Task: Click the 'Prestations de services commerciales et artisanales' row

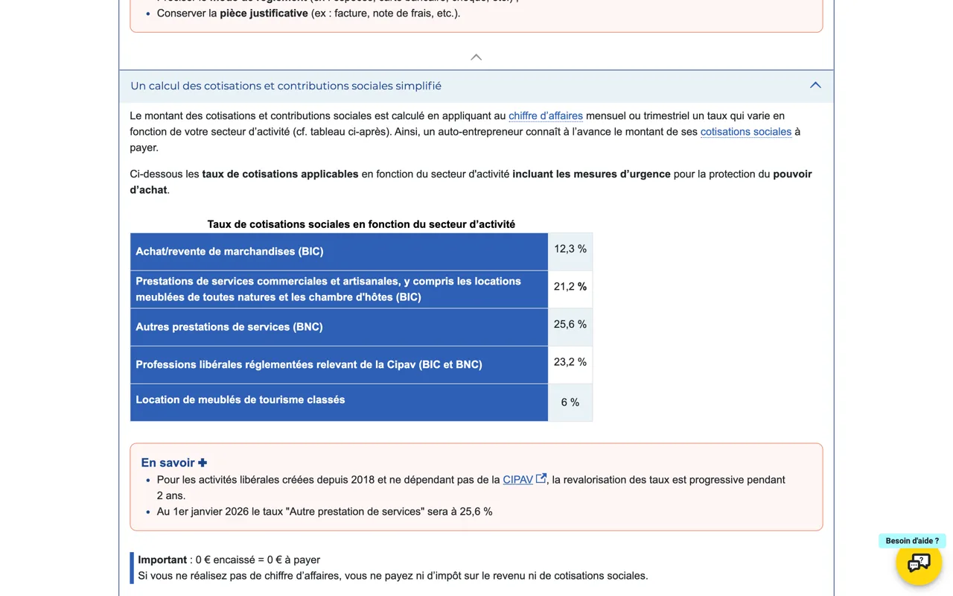Action: tap(340, 289)
